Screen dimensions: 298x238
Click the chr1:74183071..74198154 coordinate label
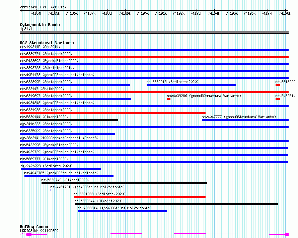(43, 7)
